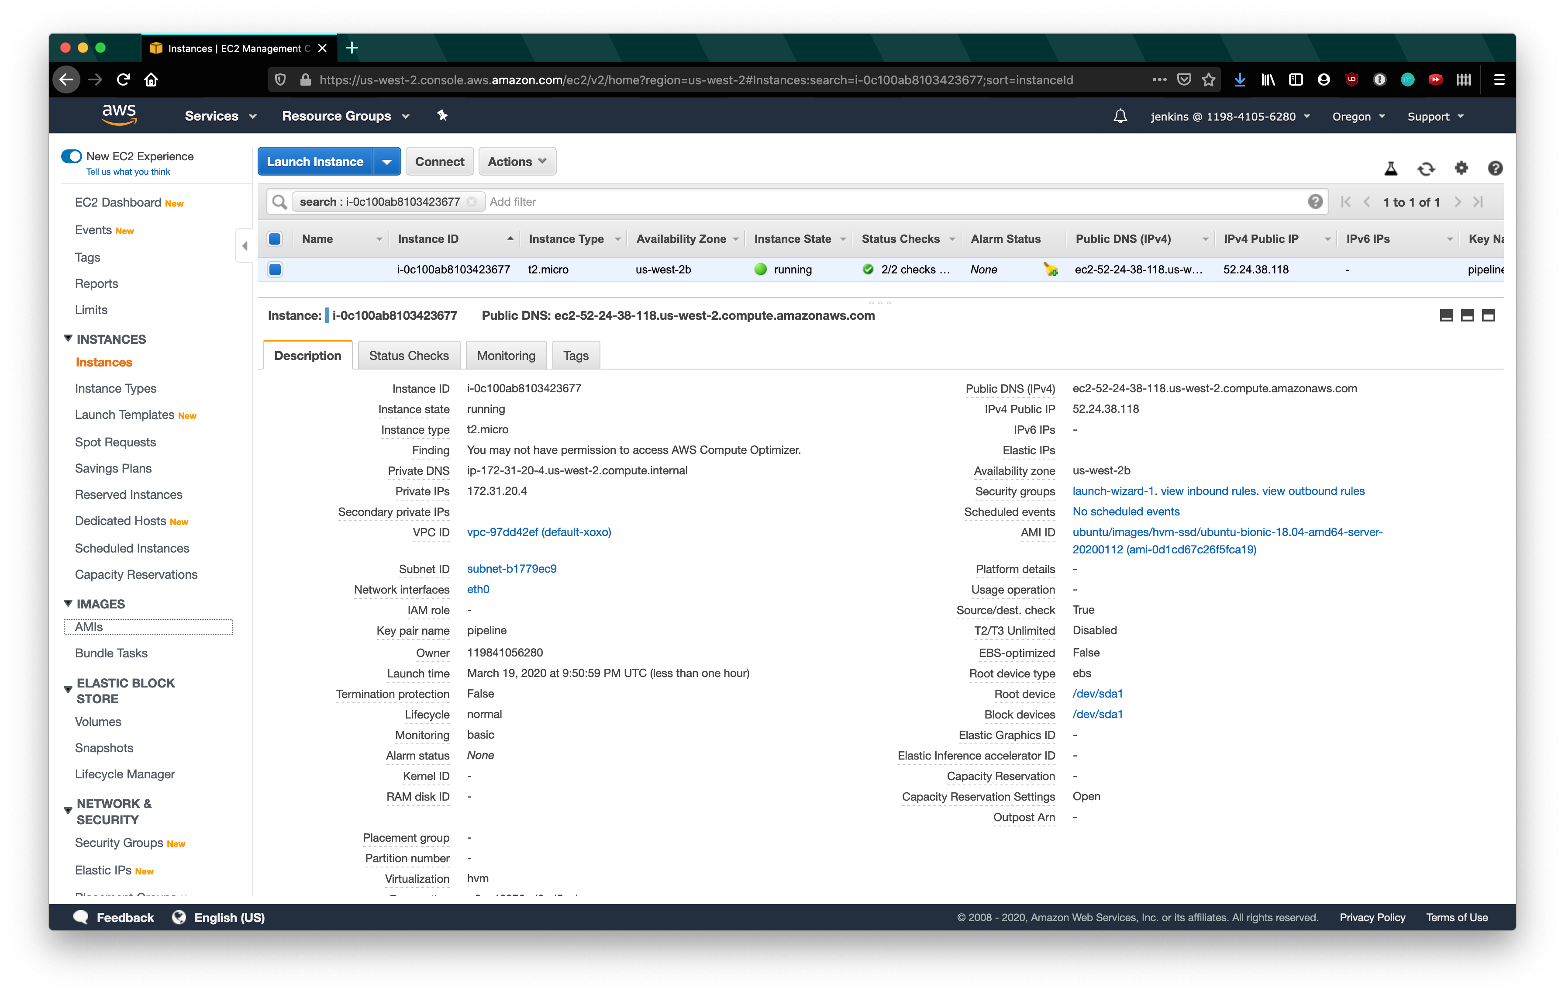Click the Connect button

439,162
